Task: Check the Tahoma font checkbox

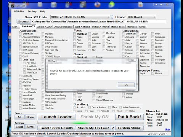Action: tap(104, 37)
